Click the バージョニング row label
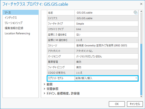Viewport: 145px width, 109px height. tap(54, 56)
